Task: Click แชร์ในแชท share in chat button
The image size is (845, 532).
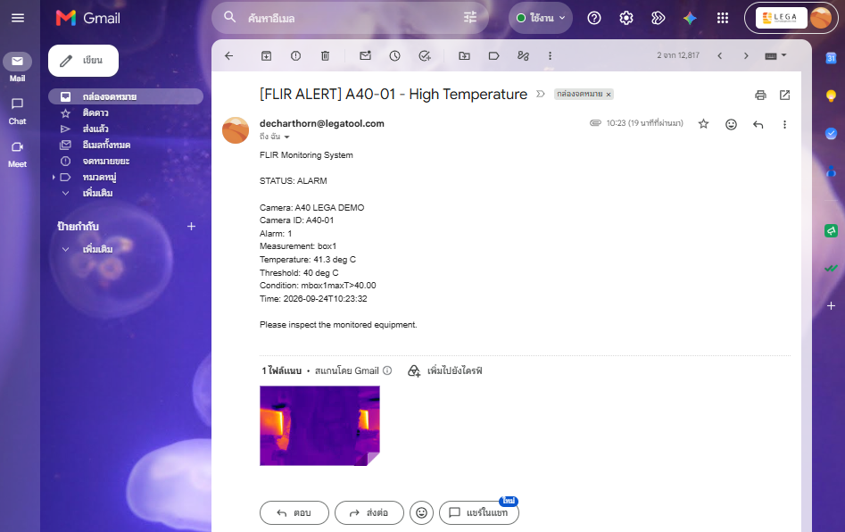Action: click(479, 512)
